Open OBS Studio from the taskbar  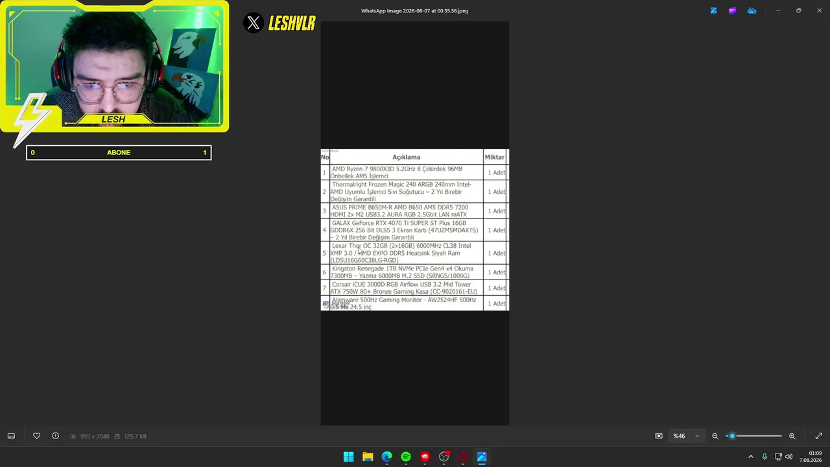pyautogui.click(x=444, y=457)
